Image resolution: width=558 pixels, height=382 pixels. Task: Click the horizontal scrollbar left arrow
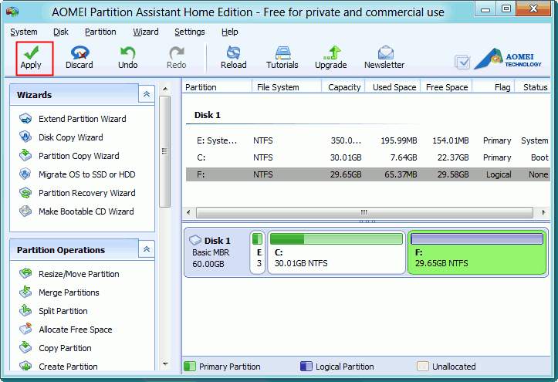[x=188, y=213]
